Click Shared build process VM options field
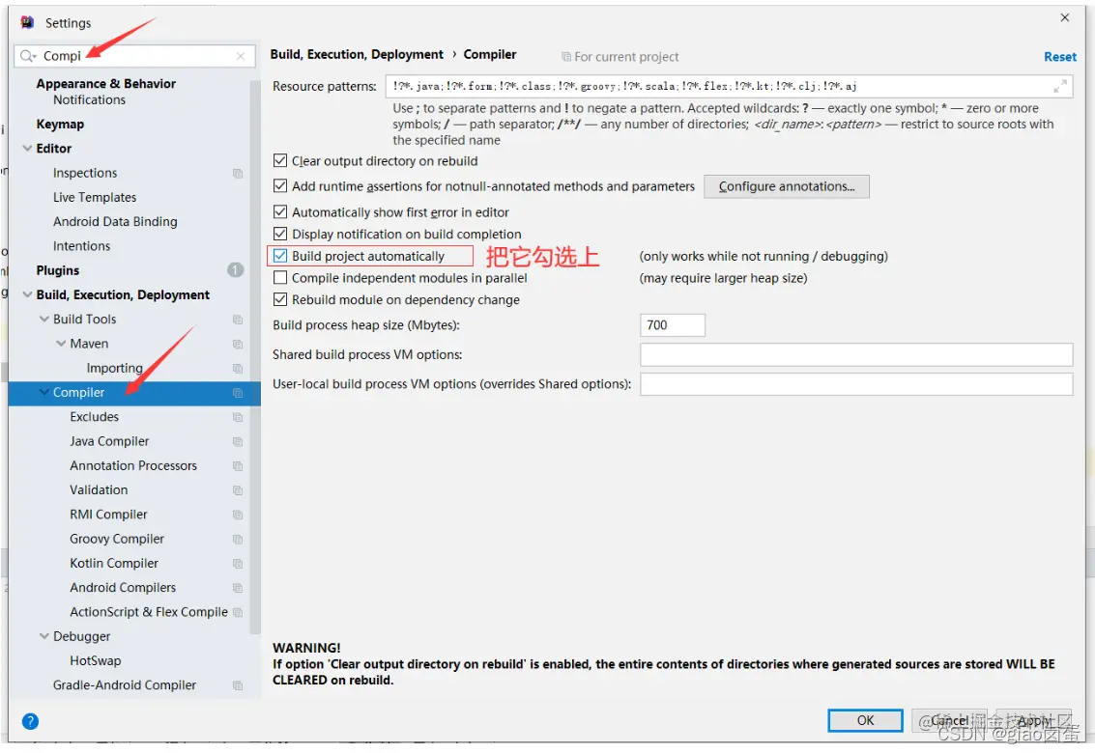 click(856, 354)
